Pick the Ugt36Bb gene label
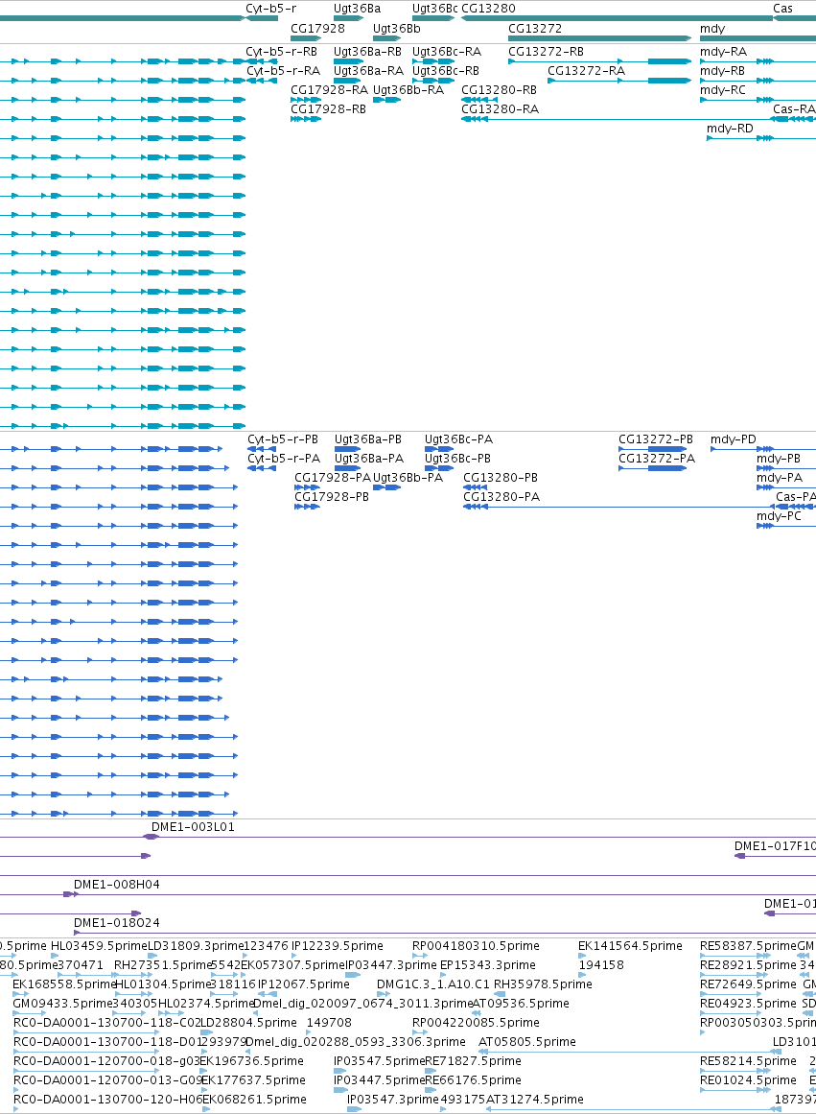Viewport: 816px width, 1114px height. tap(396, 29)
